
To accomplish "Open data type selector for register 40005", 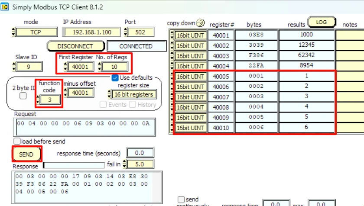I will click(190, 77).
